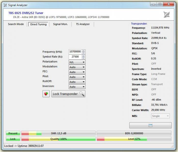Expand the RollOff dropdown

[x=77, y=82]
